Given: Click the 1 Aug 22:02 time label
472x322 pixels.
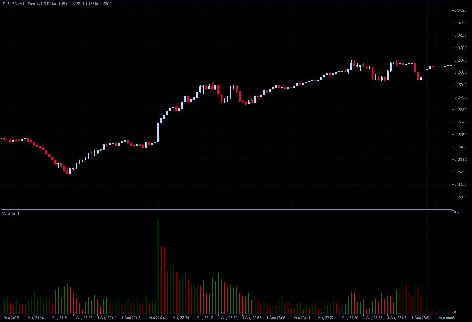Looking at the screenshot, I should (x=83, y=318).
